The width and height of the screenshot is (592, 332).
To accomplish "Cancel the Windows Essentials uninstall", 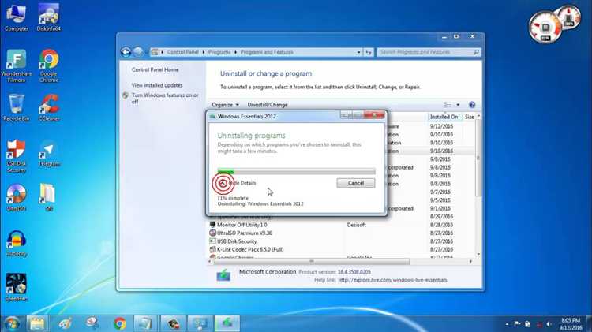I will tap(356, 183).
